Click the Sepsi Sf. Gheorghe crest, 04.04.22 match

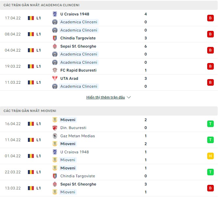coord(55,46)
